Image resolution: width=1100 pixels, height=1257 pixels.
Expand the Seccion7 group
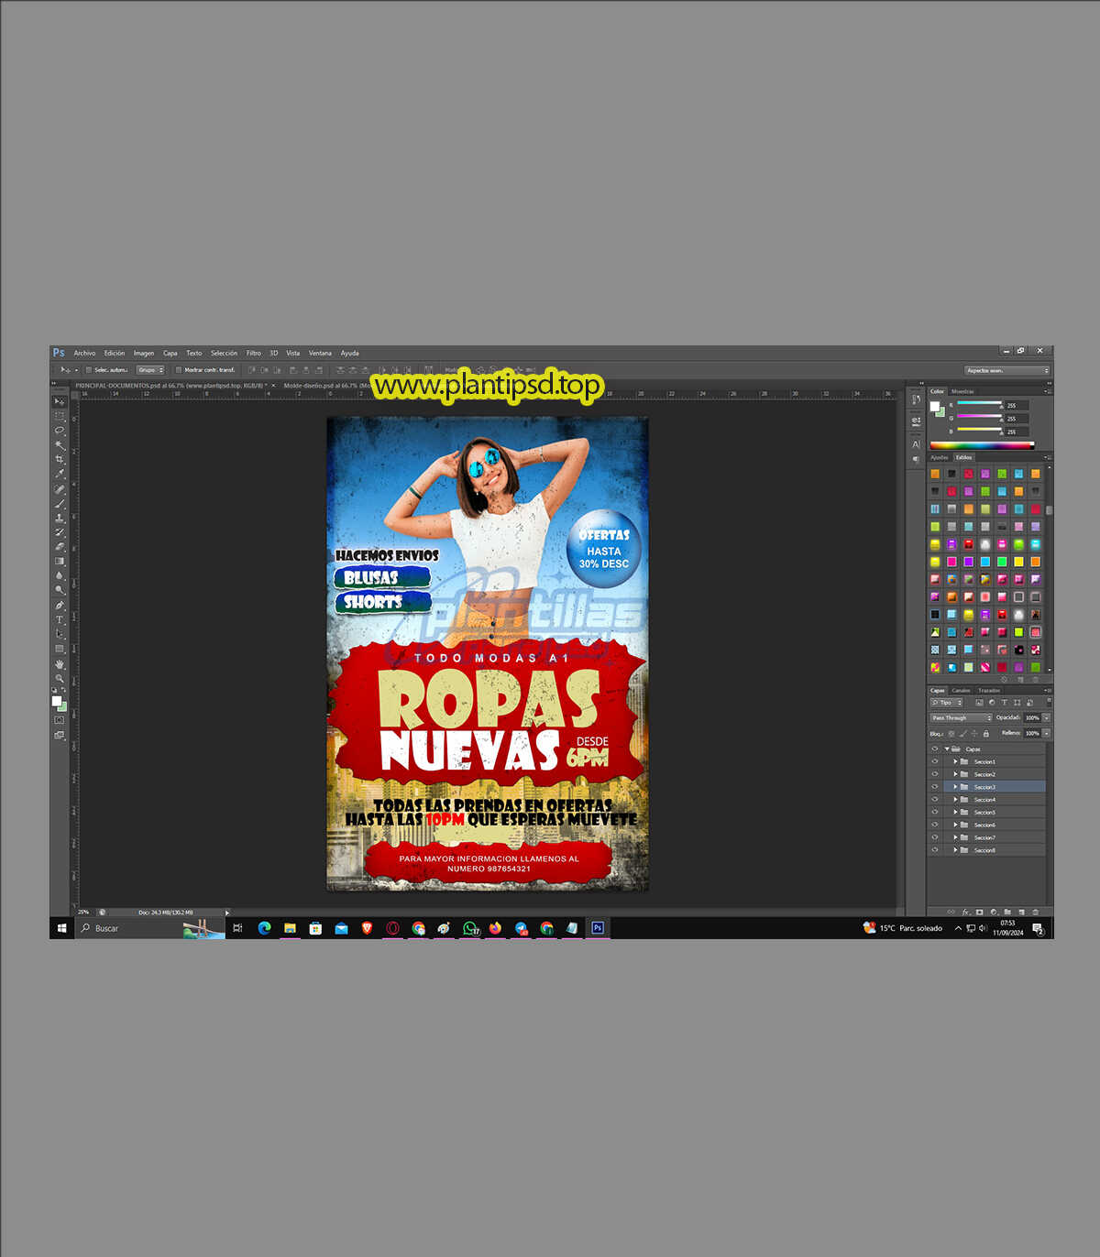click(x=955, y=837)
